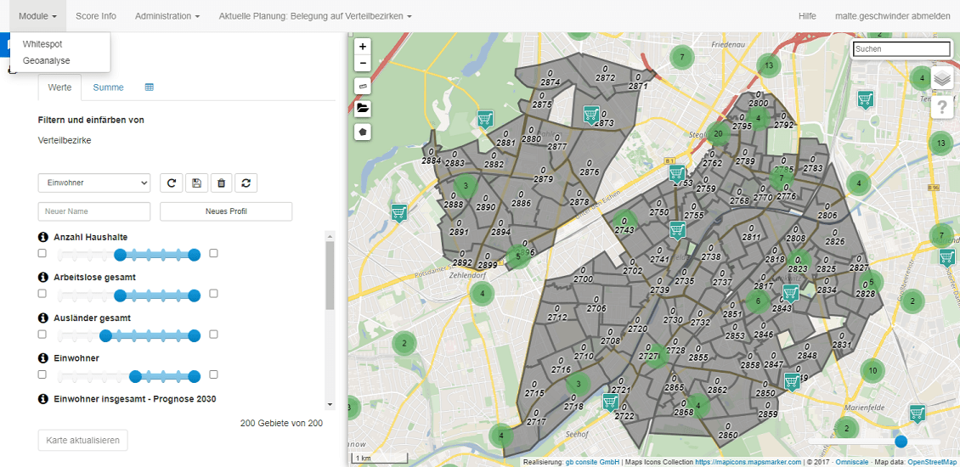The height and width of the screenshot is (467, 960).
Task: Choose Geoanalyse from the Module menu
Action: (x=47, y=60)
